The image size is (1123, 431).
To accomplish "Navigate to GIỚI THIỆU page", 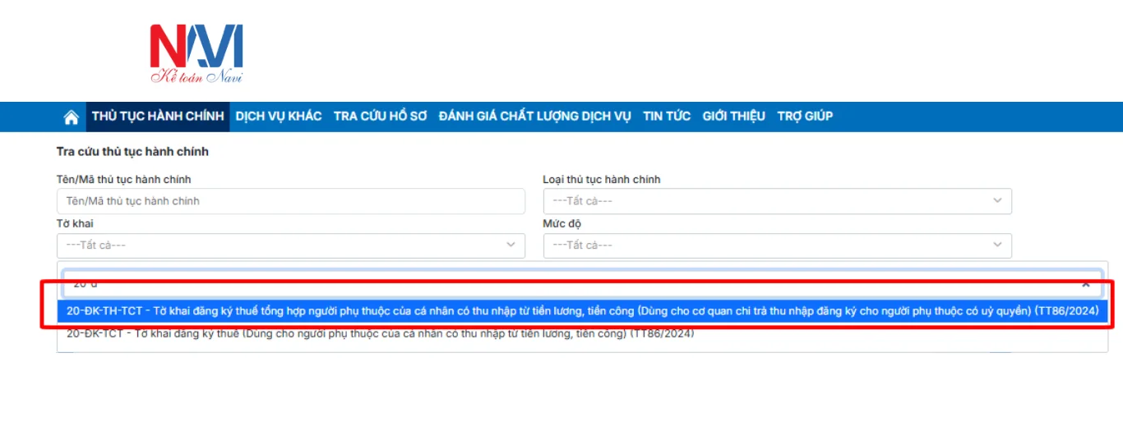I will point(733,117).
